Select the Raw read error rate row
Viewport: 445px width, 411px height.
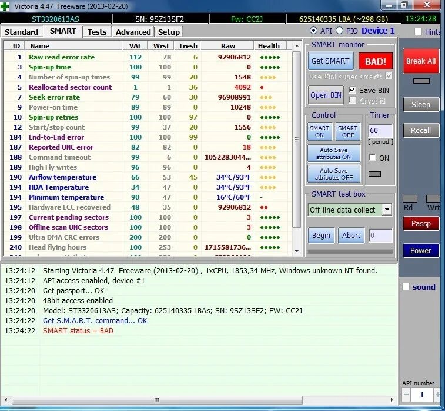[x=148, y=57]
